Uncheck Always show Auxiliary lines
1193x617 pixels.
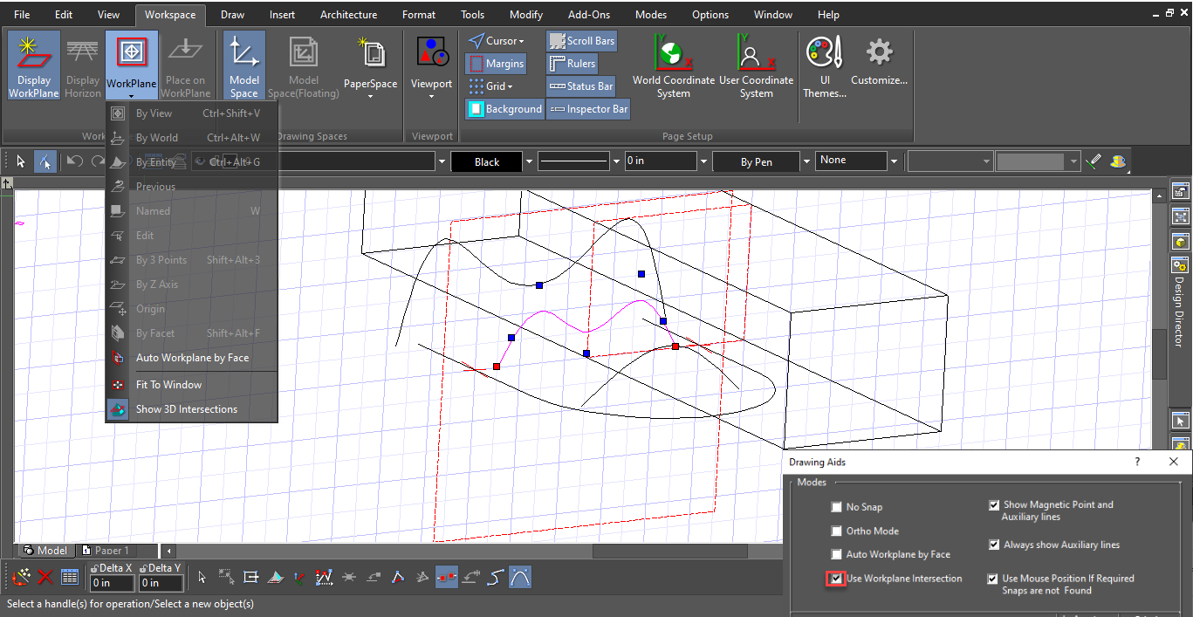coord(993,545)
